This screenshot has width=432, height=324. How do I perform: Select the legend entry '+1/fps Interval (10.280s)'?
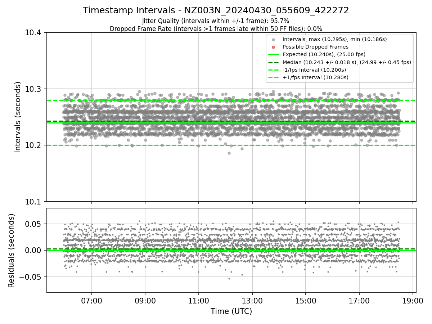[315, 77]
